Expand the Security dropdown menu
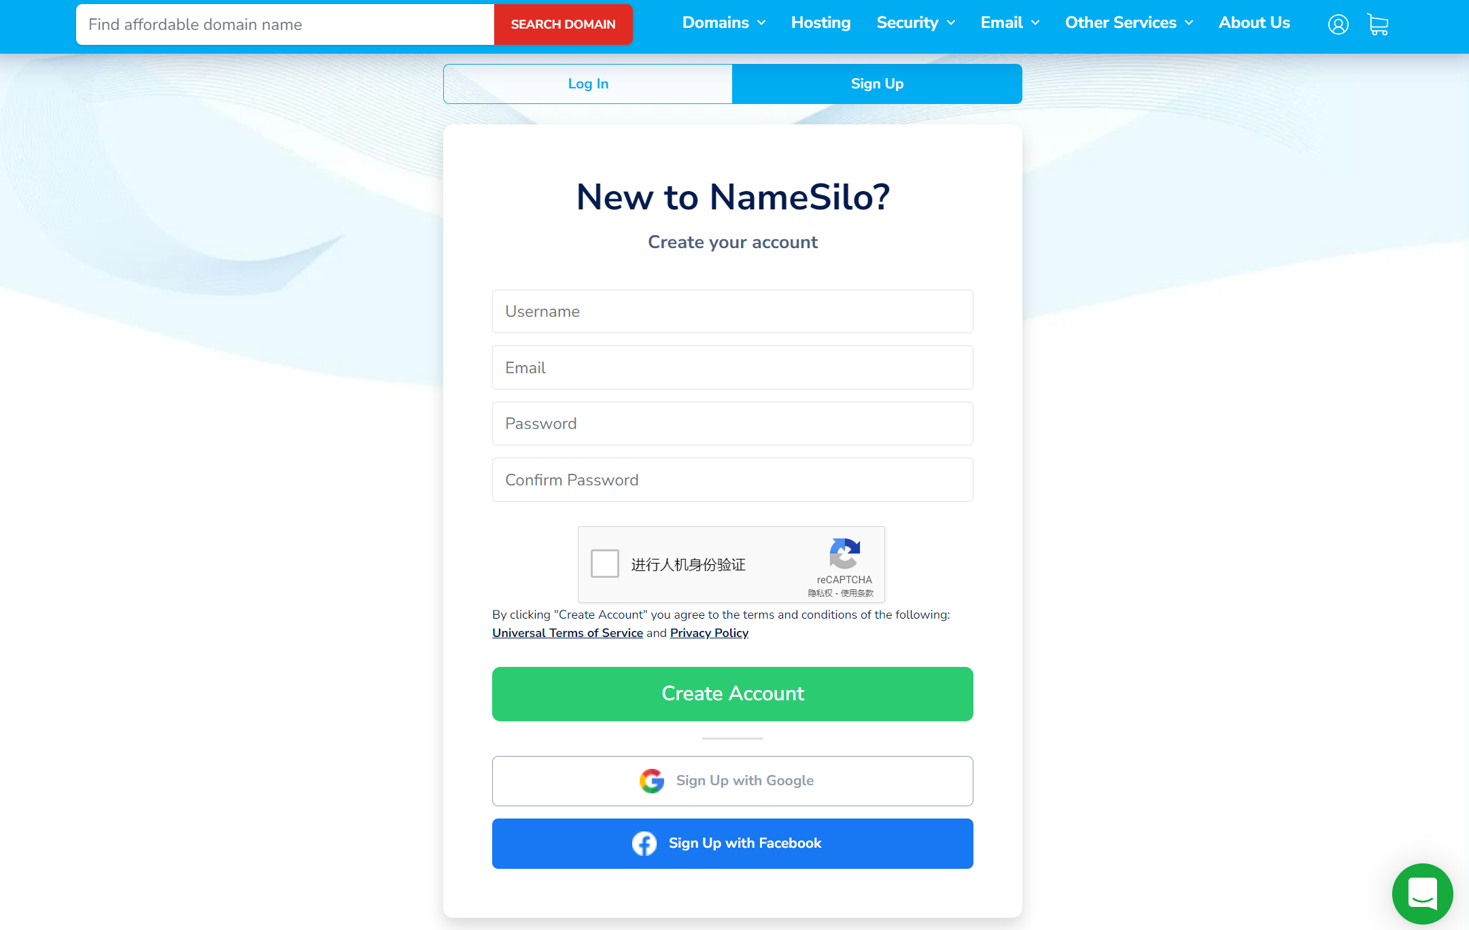 [914, 24]
